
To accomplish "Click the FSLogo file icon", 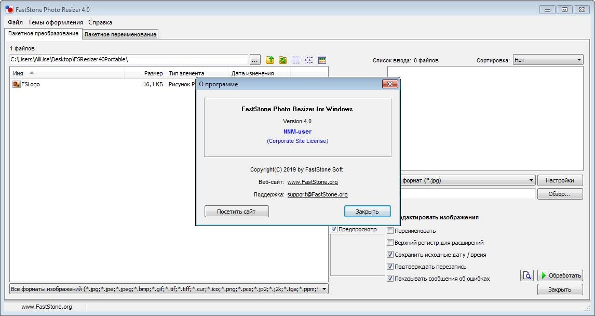I will tap(16, 84).
